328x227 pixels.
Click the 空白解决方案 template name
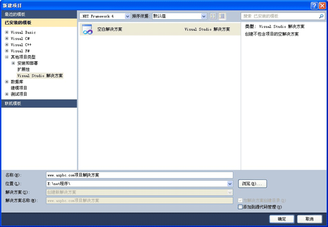110,30
